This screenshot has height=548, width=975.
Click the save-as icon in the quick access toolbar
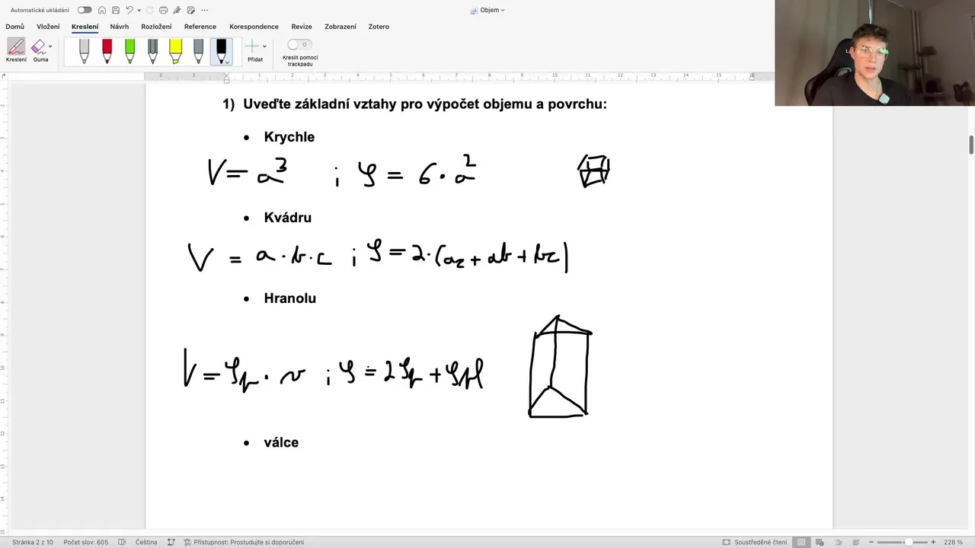click(x=190, y=10)
